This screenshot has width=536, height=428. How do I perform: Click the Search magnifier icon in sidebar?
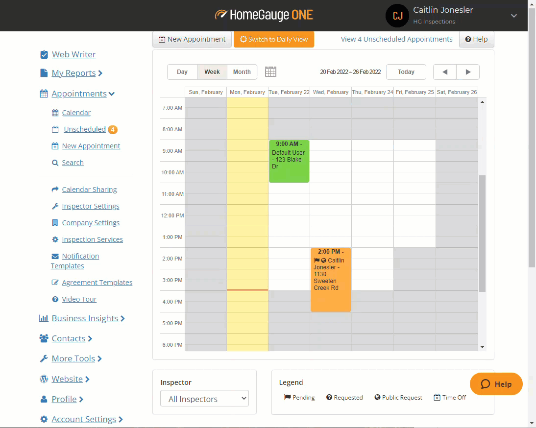(55, 163)
